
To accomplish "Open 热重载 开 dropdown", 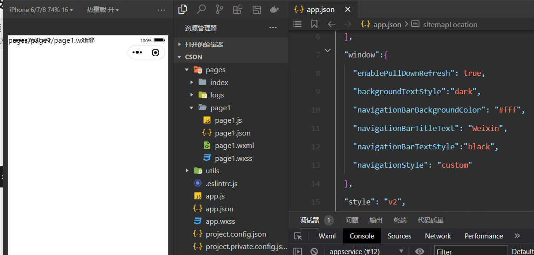I will click(103, 10).
